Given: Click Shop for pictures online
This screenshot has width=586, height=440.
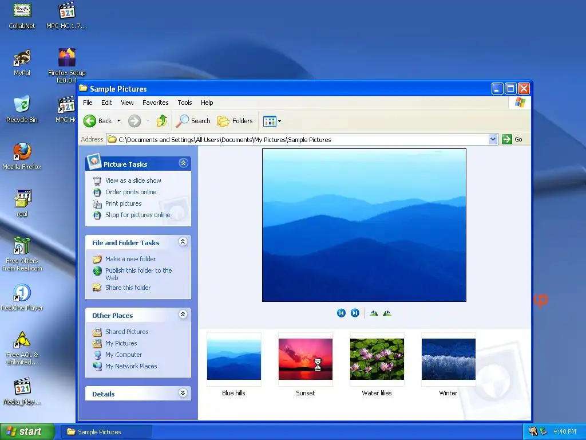Looking at the screenshot, I should pyautogui.click(x=137, y=215).
